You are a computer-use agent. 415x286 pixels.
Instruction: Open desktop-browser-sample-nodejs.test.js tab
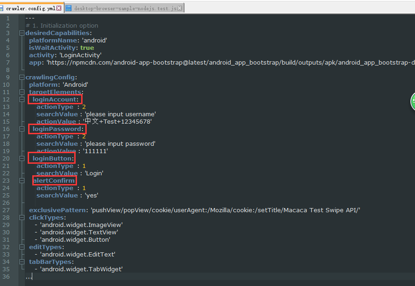125,8
